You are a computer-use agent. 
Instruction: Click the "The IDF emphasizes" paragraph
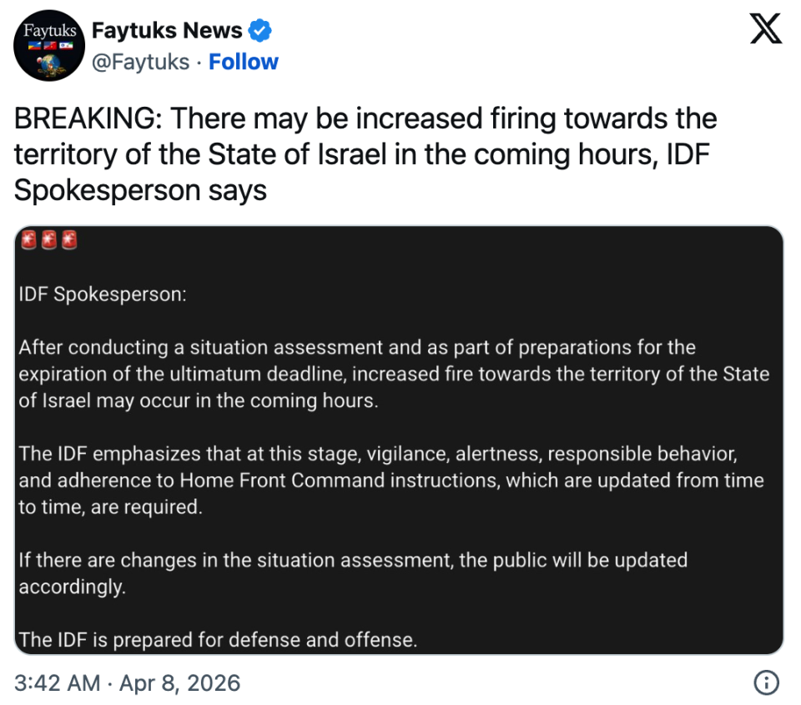click(x=390, y=480)
